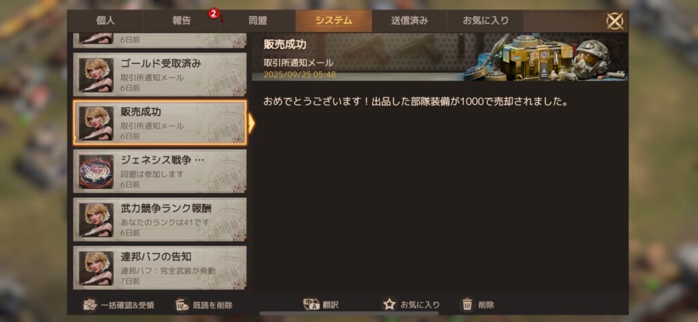Select the システム tab
The image size is (698, 322).
coord(334,21)
